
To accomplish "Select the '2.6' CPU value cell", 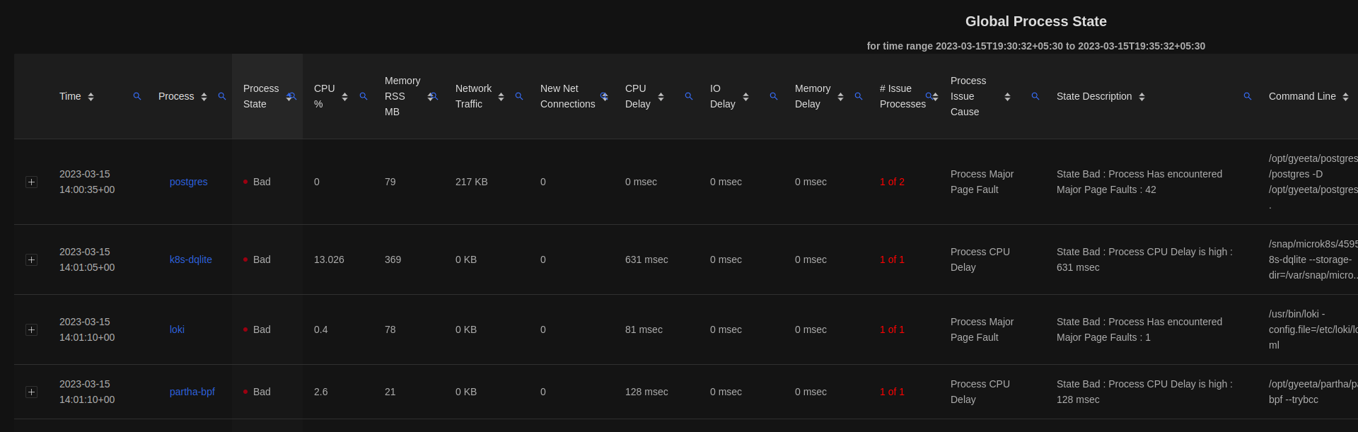I will [320, 392].
